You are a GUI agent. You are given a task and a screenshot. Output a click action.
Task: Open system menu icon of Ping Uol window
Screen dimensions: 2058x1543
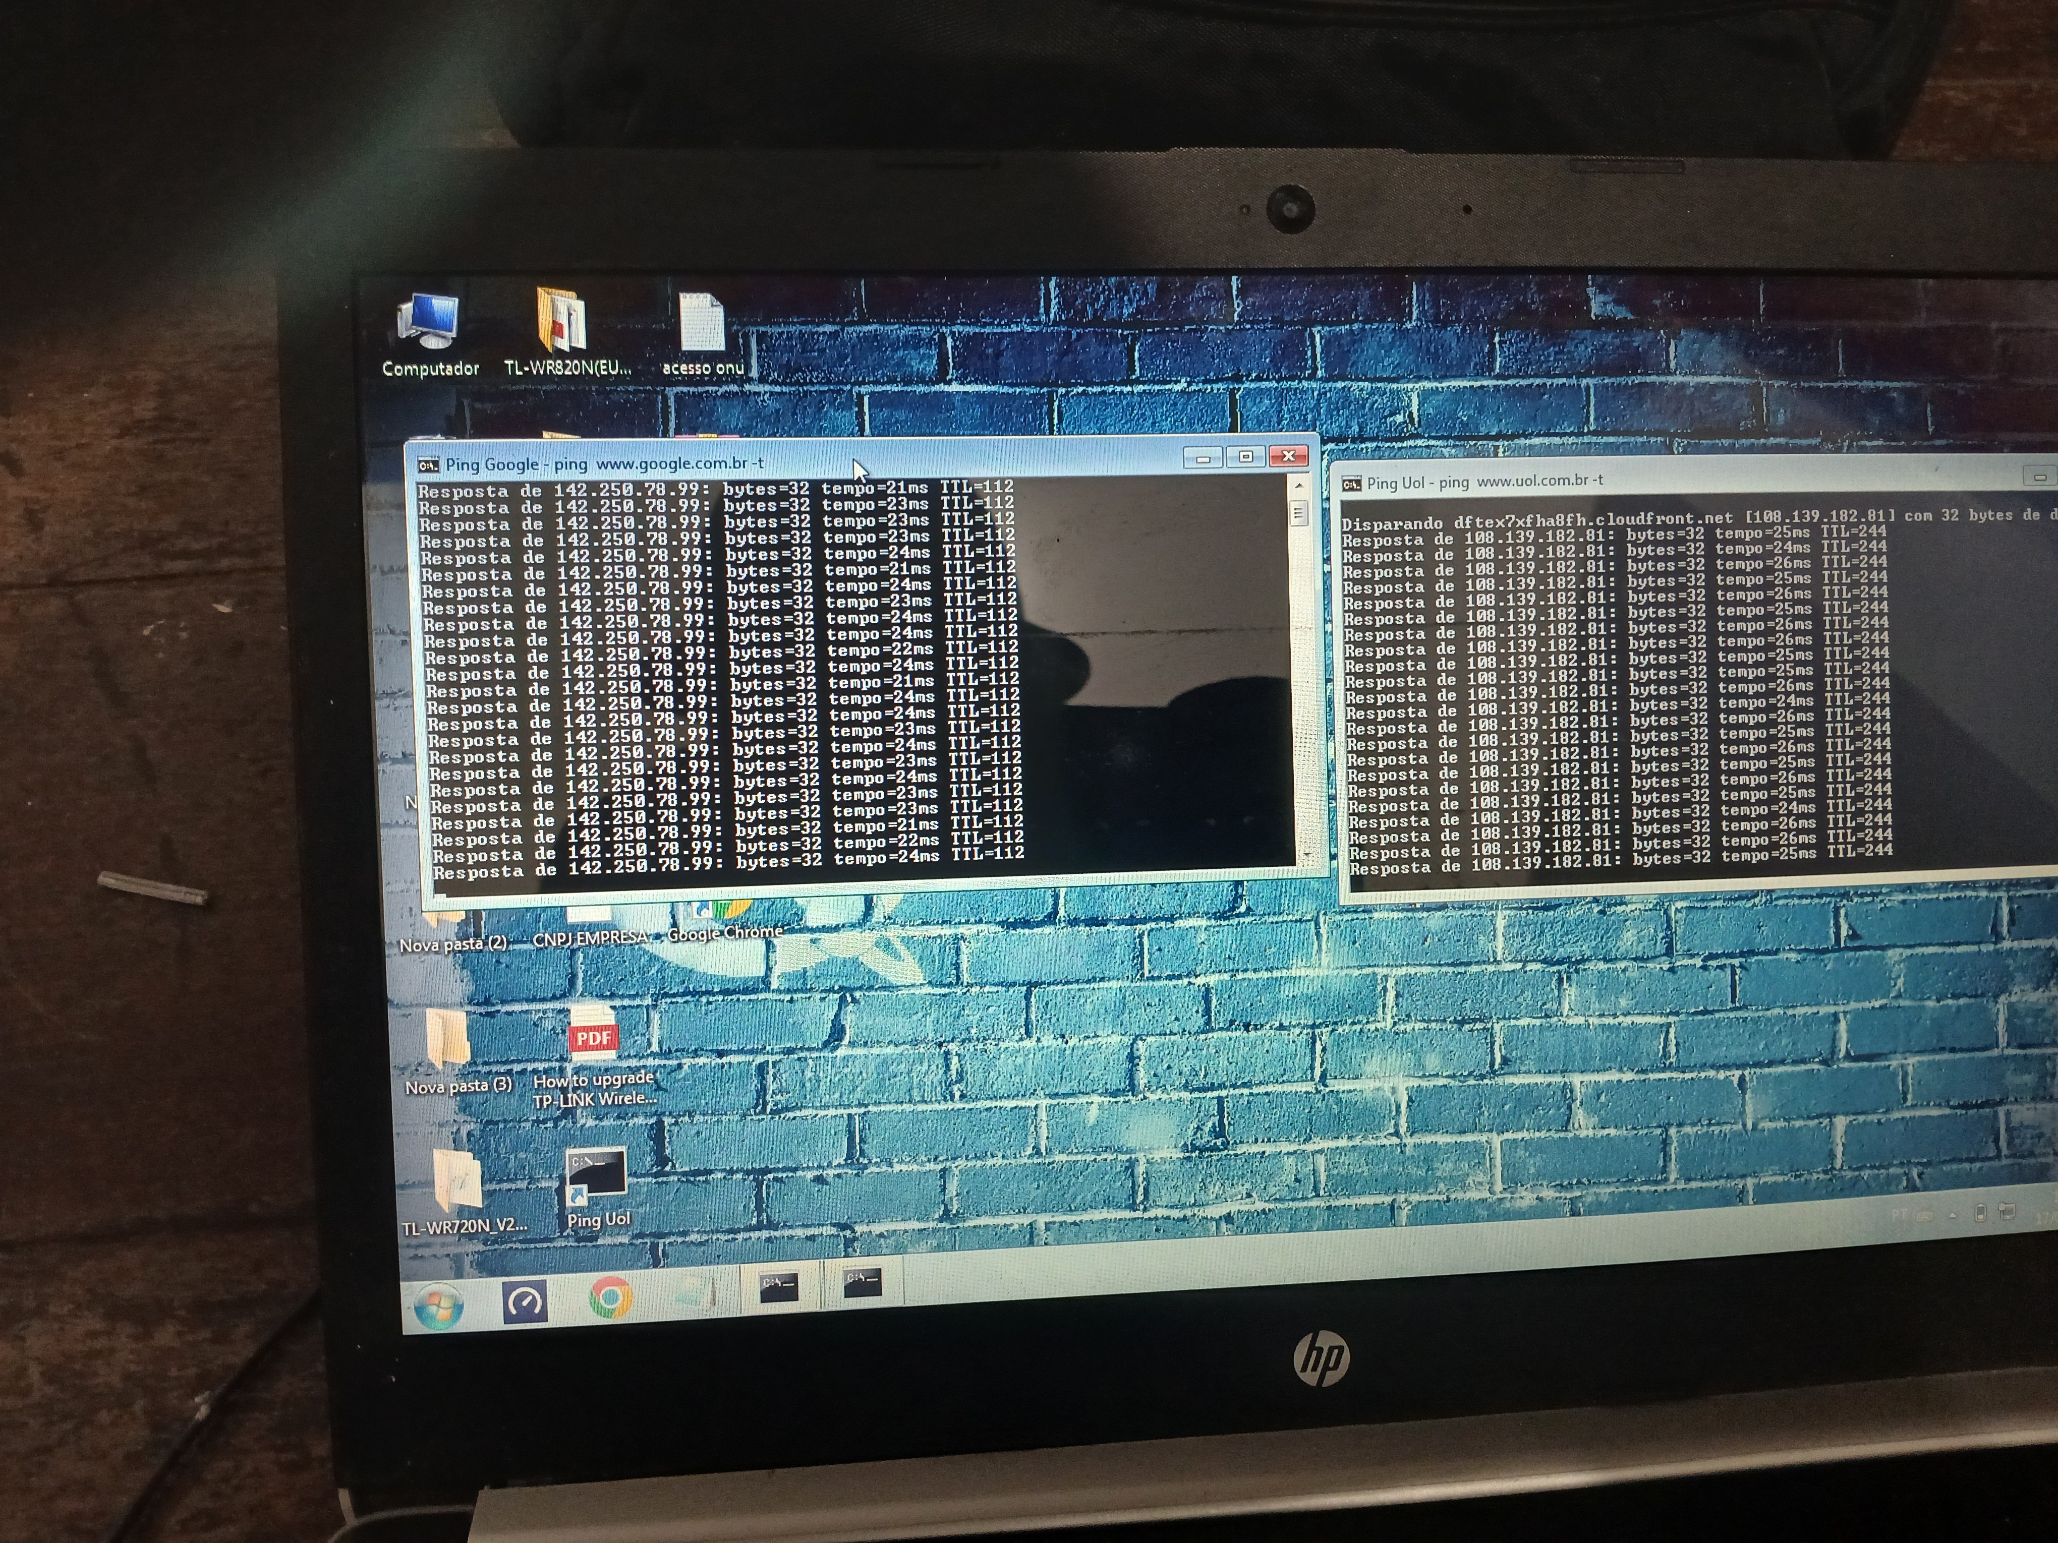pos(1352,484)
